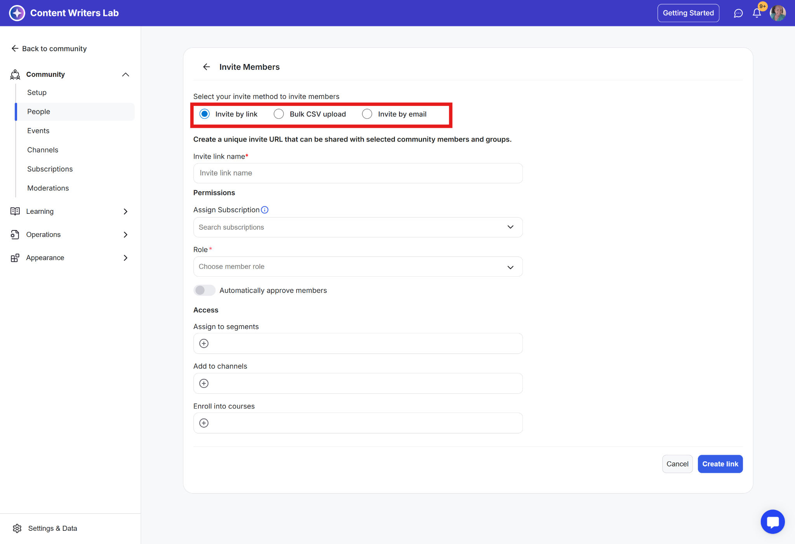795x544 pixels.
Task: Open the messages chat bubble icon
Action: 738,13
